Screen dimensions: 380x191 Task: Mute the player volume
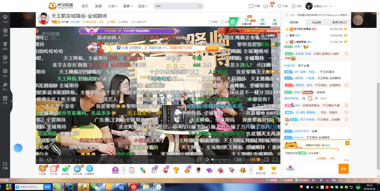[x=207, y=160]
